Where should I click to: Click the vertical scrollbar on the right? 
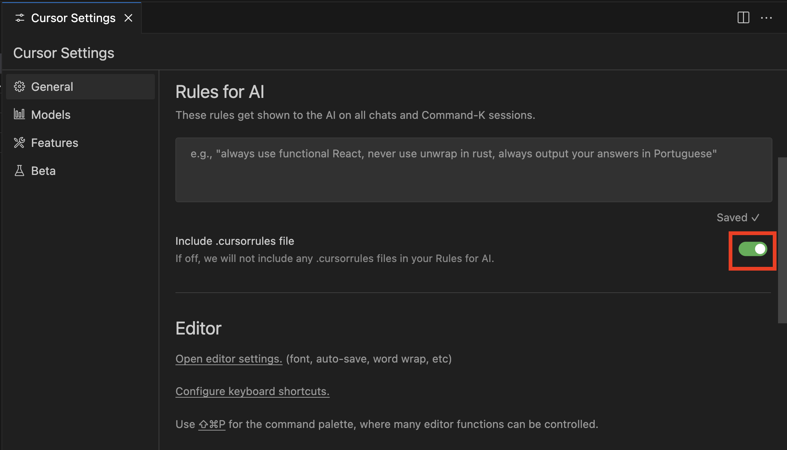pos(782,240)
